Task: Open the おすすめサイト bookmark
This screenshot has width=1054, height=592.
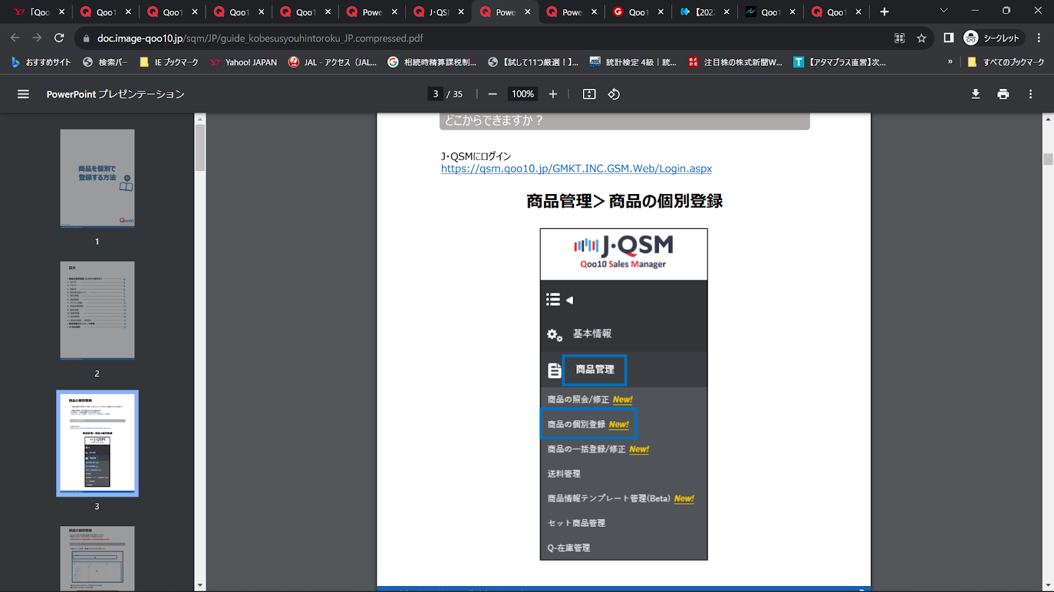Action: [41, 62]
